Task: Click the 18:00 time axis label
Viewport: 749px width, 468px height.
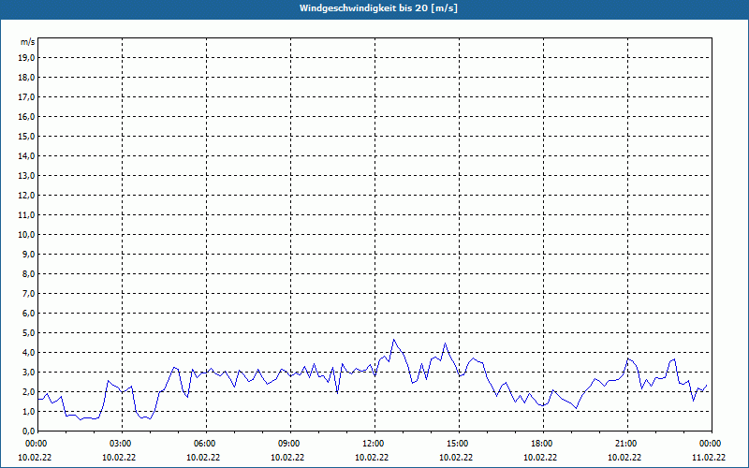Action: tap(544, 444)
